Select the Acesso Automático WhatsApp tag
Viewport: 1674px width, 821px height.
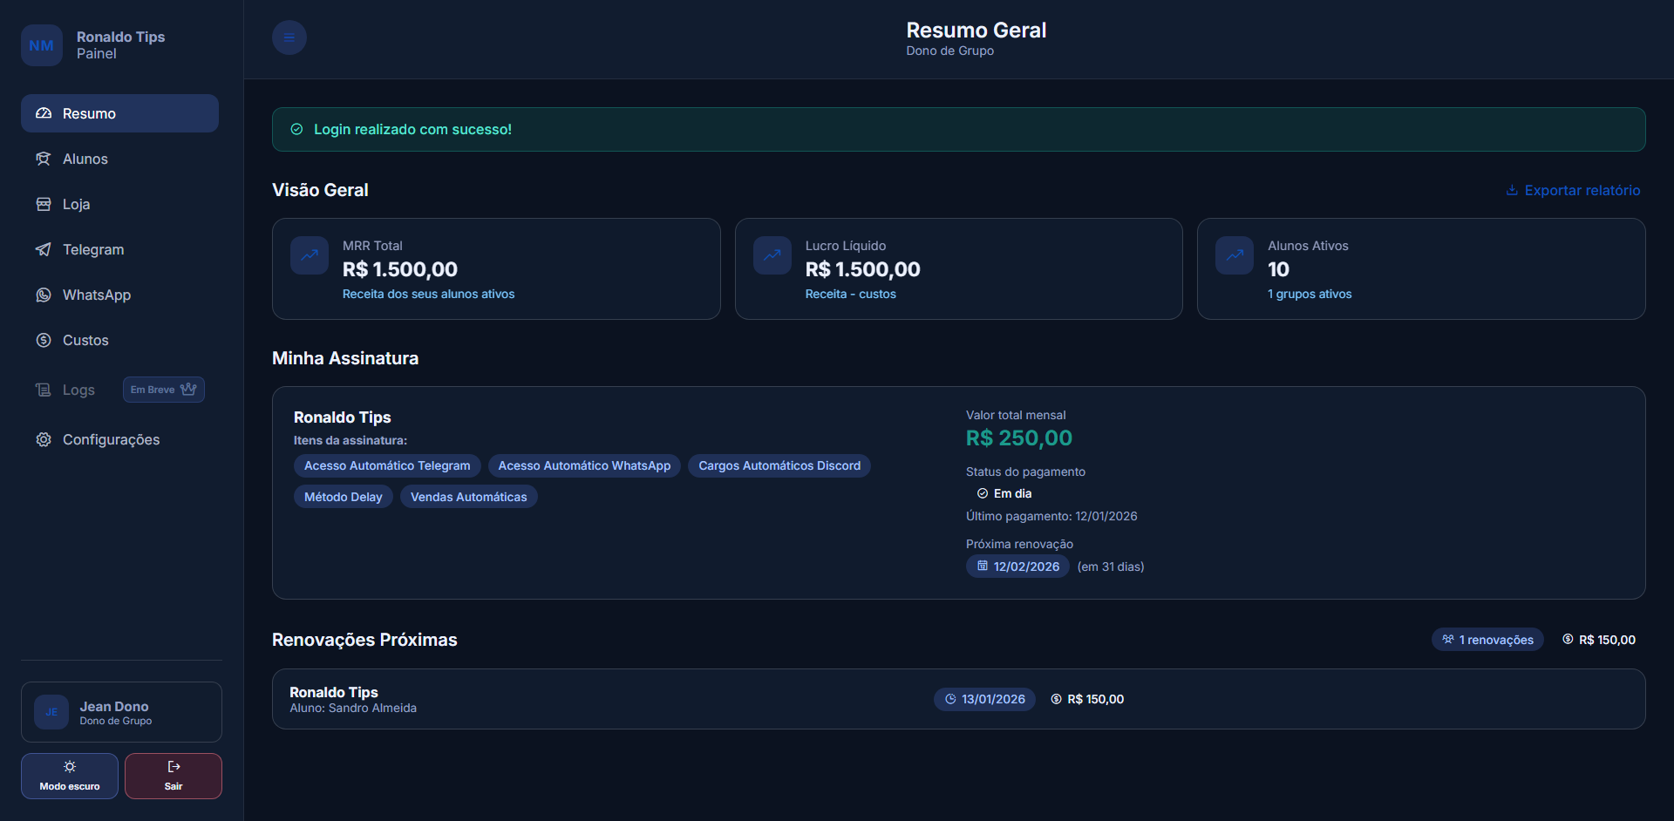[584, 465]
